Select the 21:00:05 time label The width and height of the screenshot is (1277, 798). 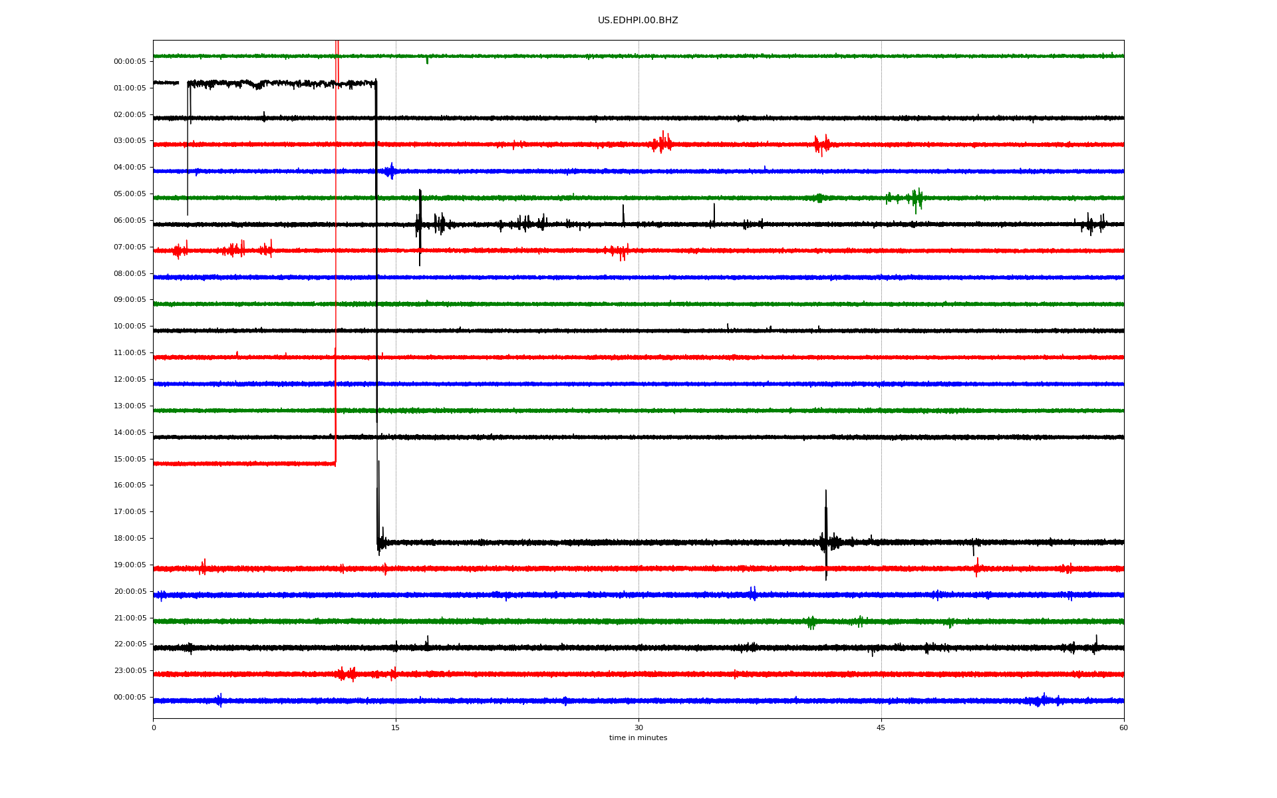coord(130,618)
